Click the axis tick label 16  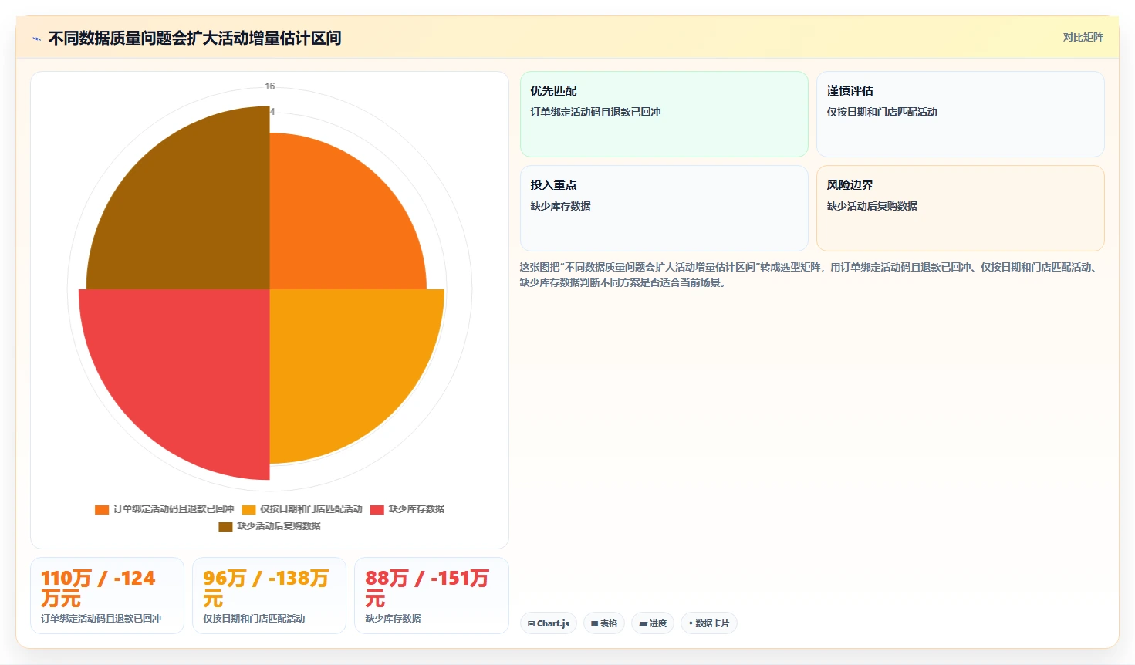coord(270,86)
